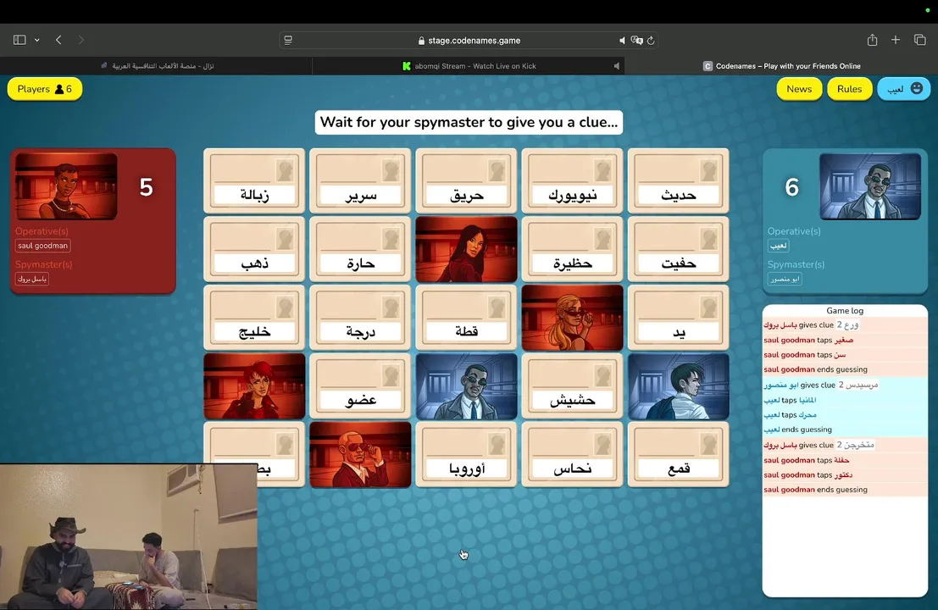Click the red agent card left of أوروبا
This screenshot has height=610, width=938.
point(360,454)
